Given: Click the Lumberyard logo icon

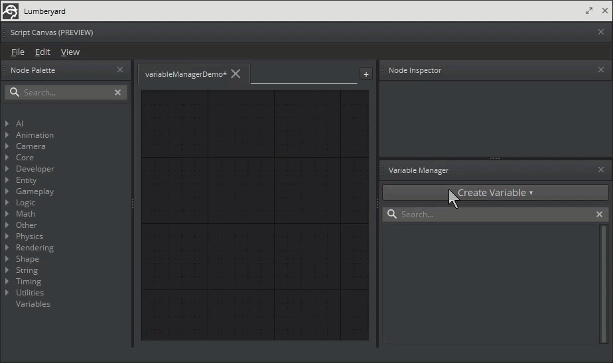Looking at the screenshot, I should 10,11.
